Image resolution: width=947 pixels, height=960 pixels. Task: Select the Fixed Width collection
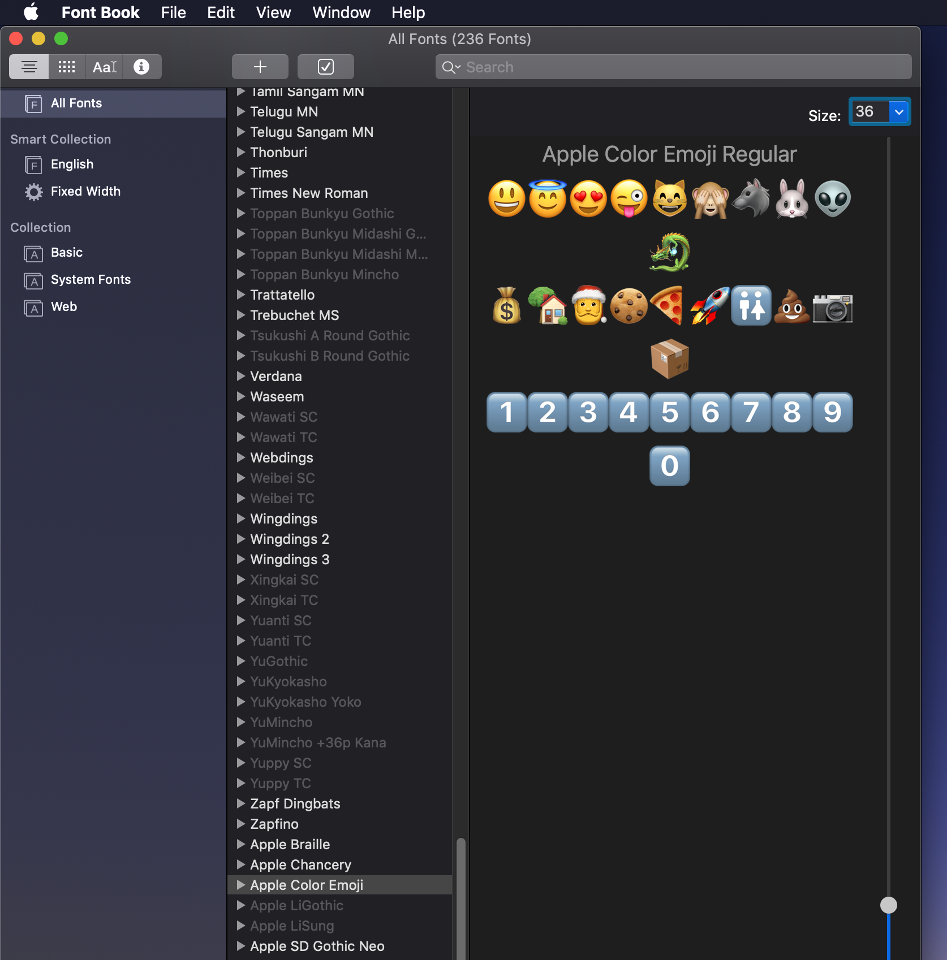click(x=113, y=192)
